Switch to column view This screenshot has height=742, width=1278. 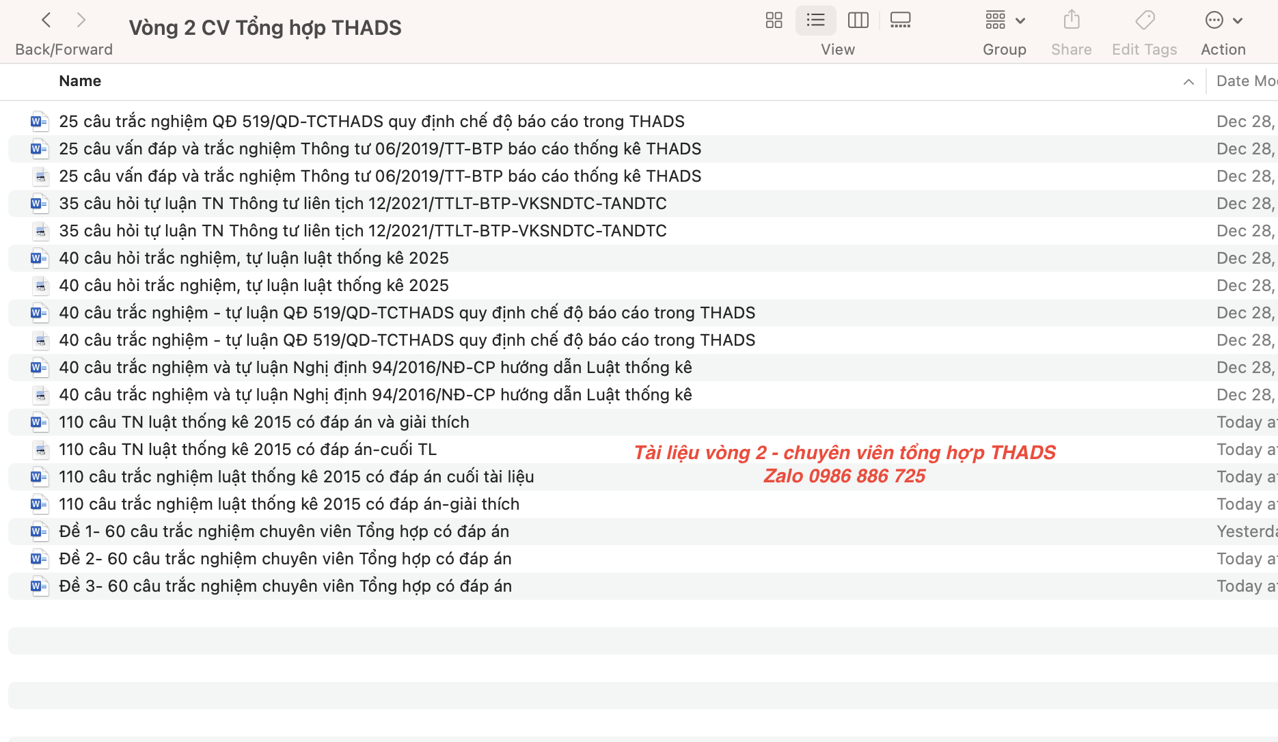(858, 20)
